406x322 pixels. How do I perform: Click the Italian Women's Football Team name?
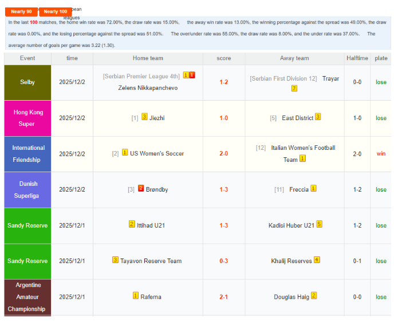click(303, 154)
